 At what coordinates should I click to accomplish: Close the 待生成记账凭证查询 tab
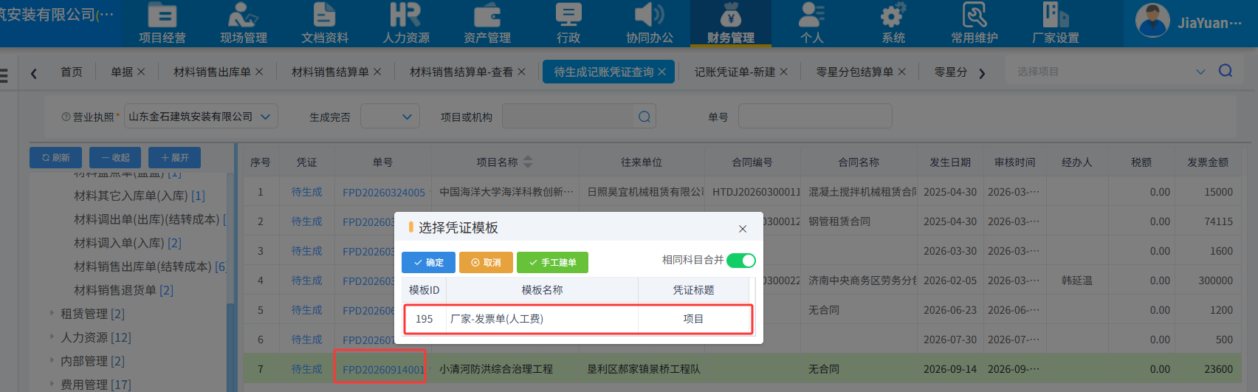pyautogui.click(x=662, y=72)
